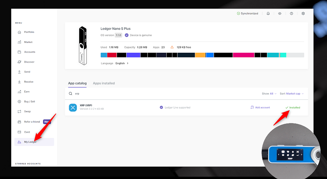Open My Ledger device icon
The image size is (327, 179).
pyautogui.click(x=19, y=142)
